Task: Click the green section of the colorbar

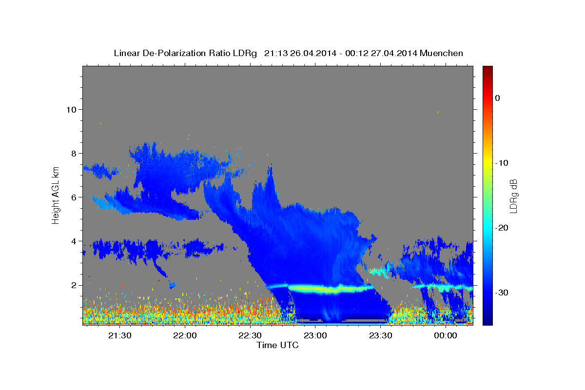Action: coord(487,195)
